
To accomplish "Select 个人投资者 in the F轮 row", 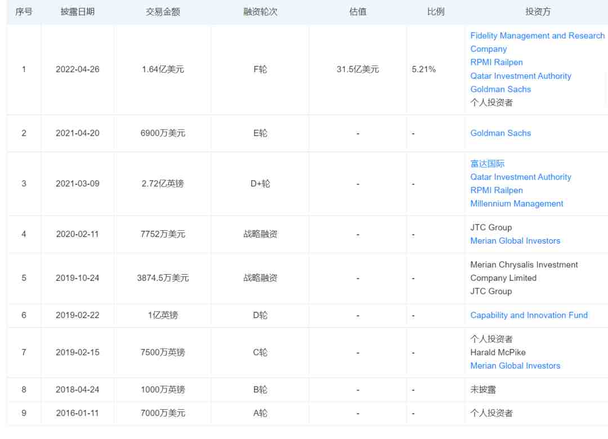I will pyautogui.click(x=491, y=103).
